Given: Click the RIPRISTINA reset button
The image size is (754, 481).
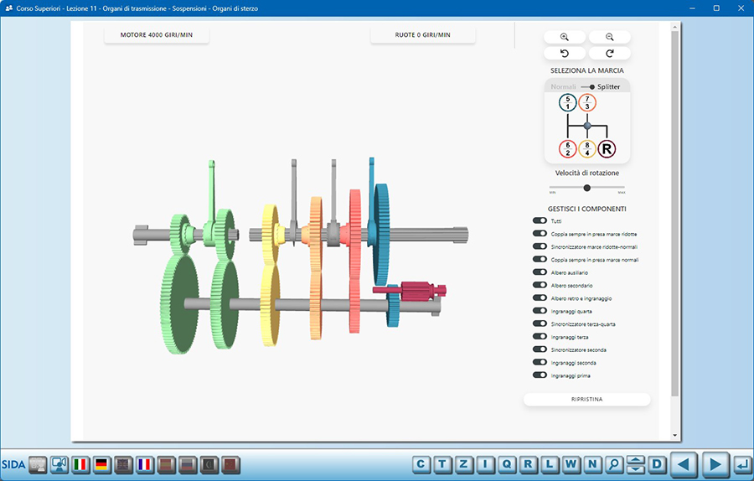Looking at the screenshot, I should [586, 400].
